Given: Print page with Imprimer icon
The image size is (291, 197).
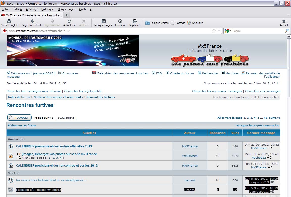Looking at the screenshot, I should [135, 21].
